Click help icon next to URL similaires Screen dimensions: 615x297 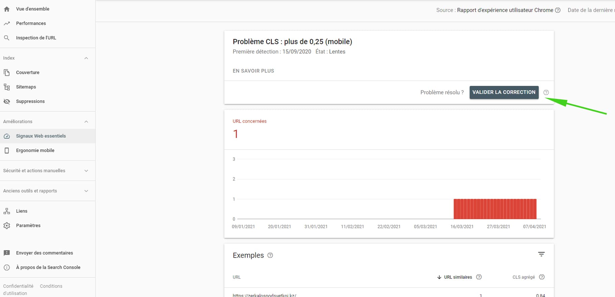pyautogui.click(x=479, y=277)
